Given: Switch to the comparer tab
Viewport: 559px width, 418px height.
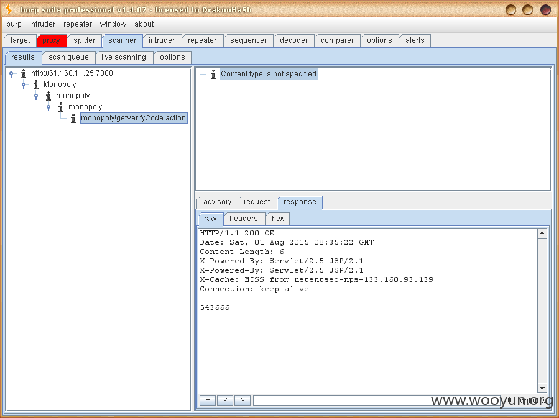Looking at the screenshot, I should tap(337, 40).
